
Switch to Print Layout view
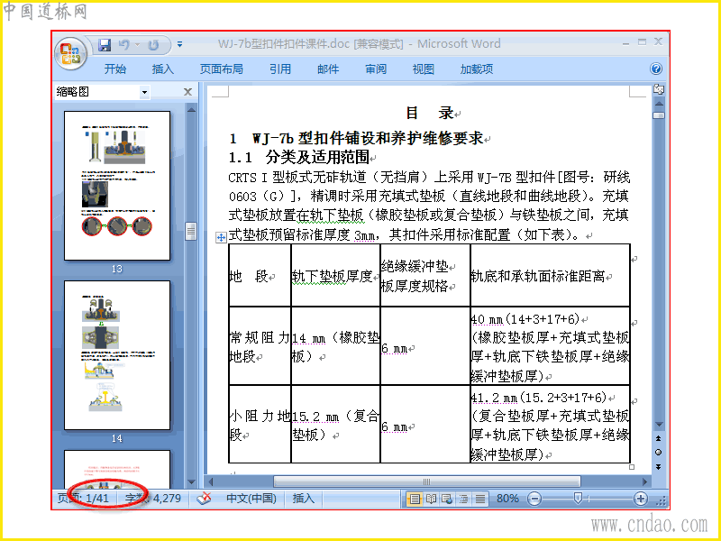[415, 499]
